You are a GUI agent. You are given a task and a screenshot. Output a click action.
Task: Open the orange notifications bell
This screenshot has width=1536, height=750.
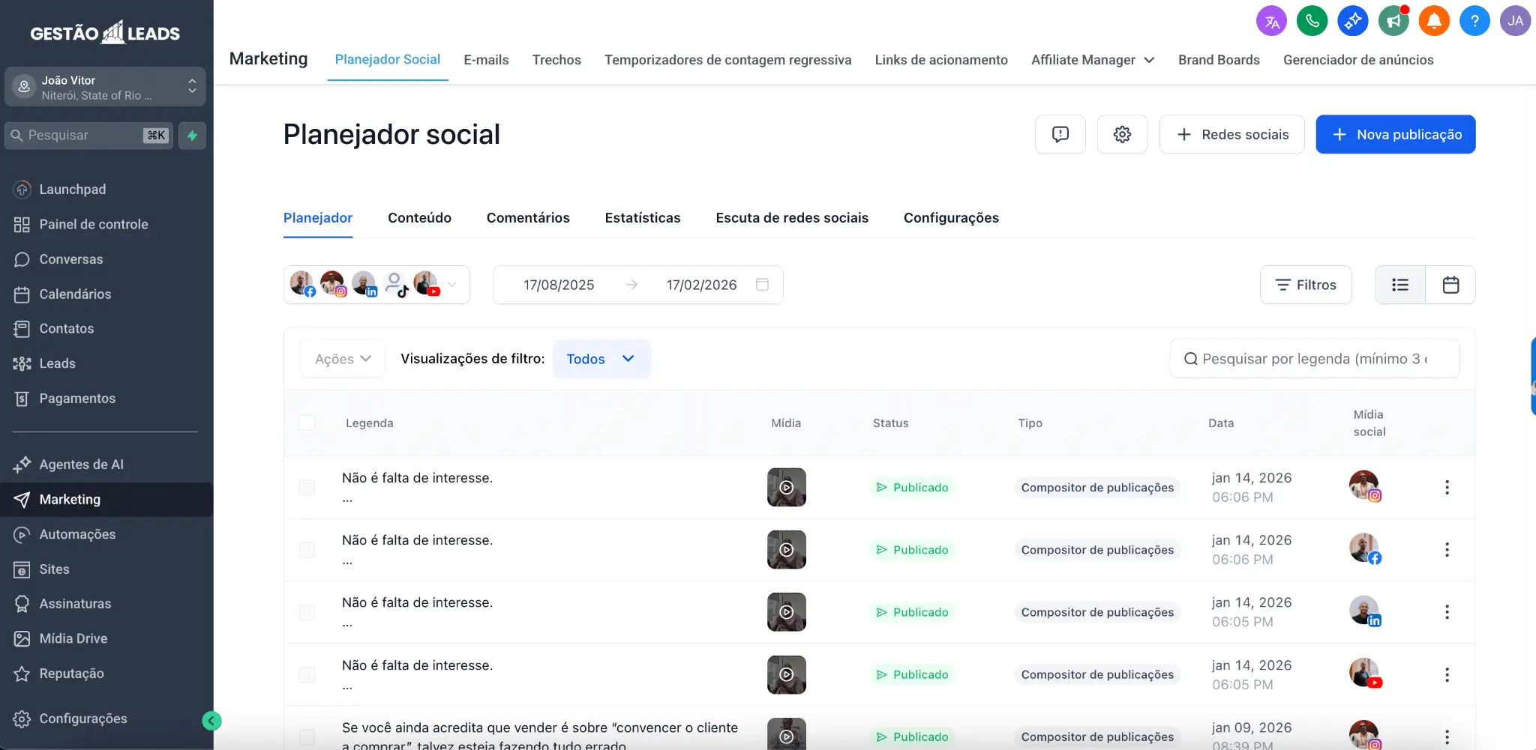(x=1433, y=21)
